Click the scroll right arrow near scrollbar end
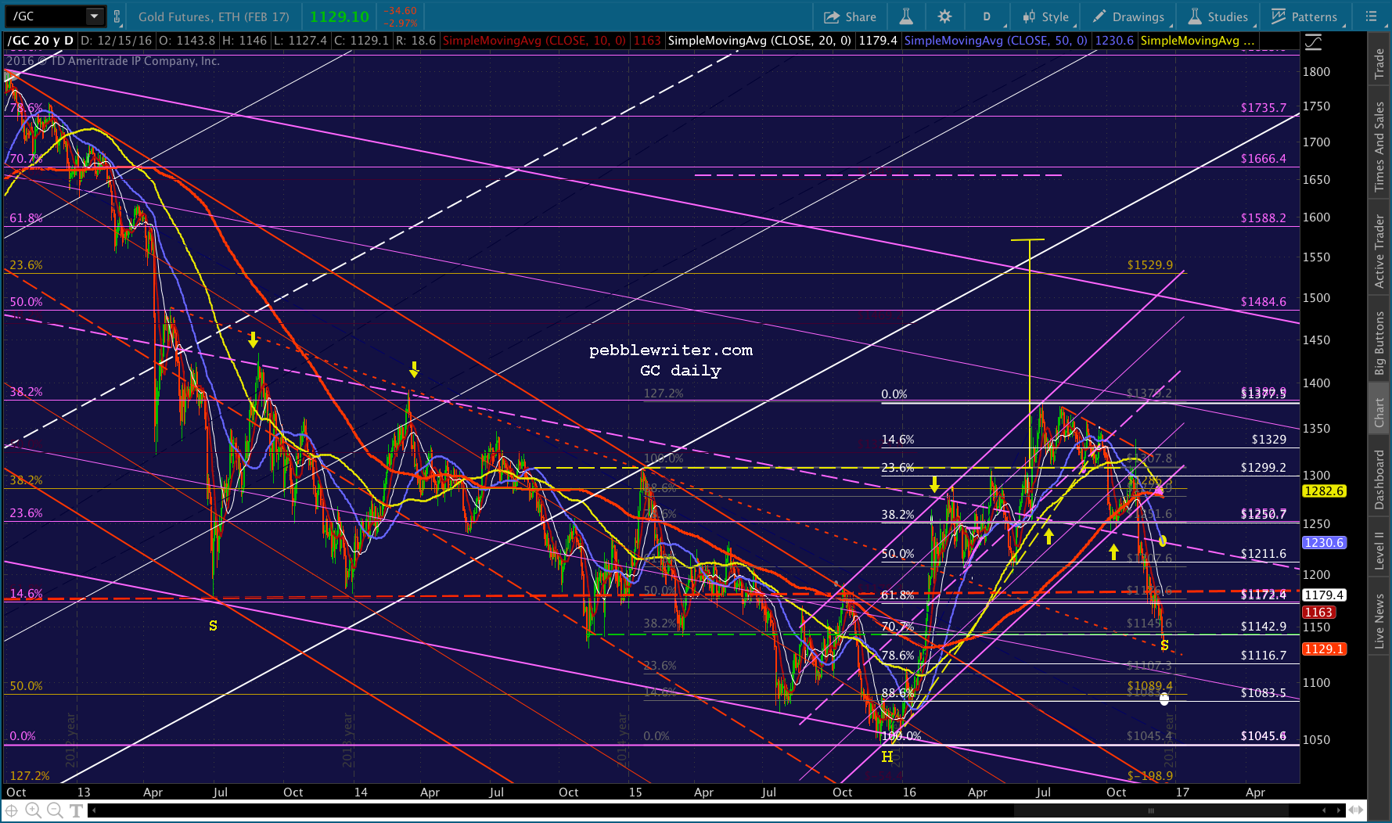1392x823 pixels. [x=1339, y=810]
